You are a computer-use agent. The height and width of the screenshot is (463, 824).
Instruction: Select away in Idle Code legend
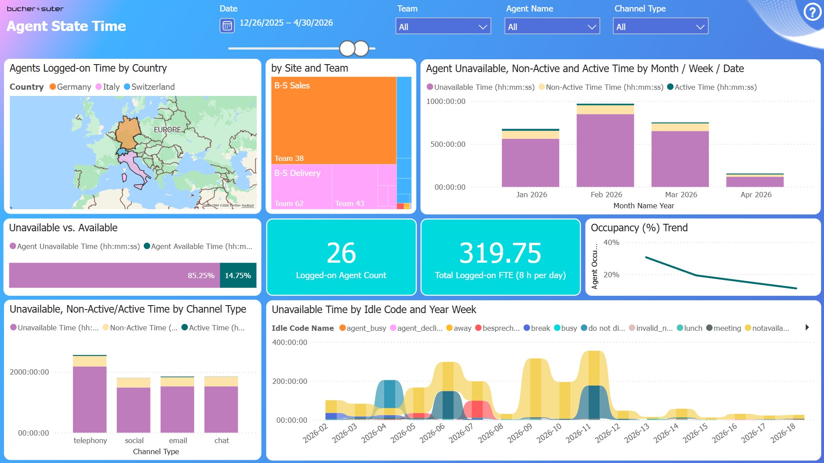pos(459,328)
